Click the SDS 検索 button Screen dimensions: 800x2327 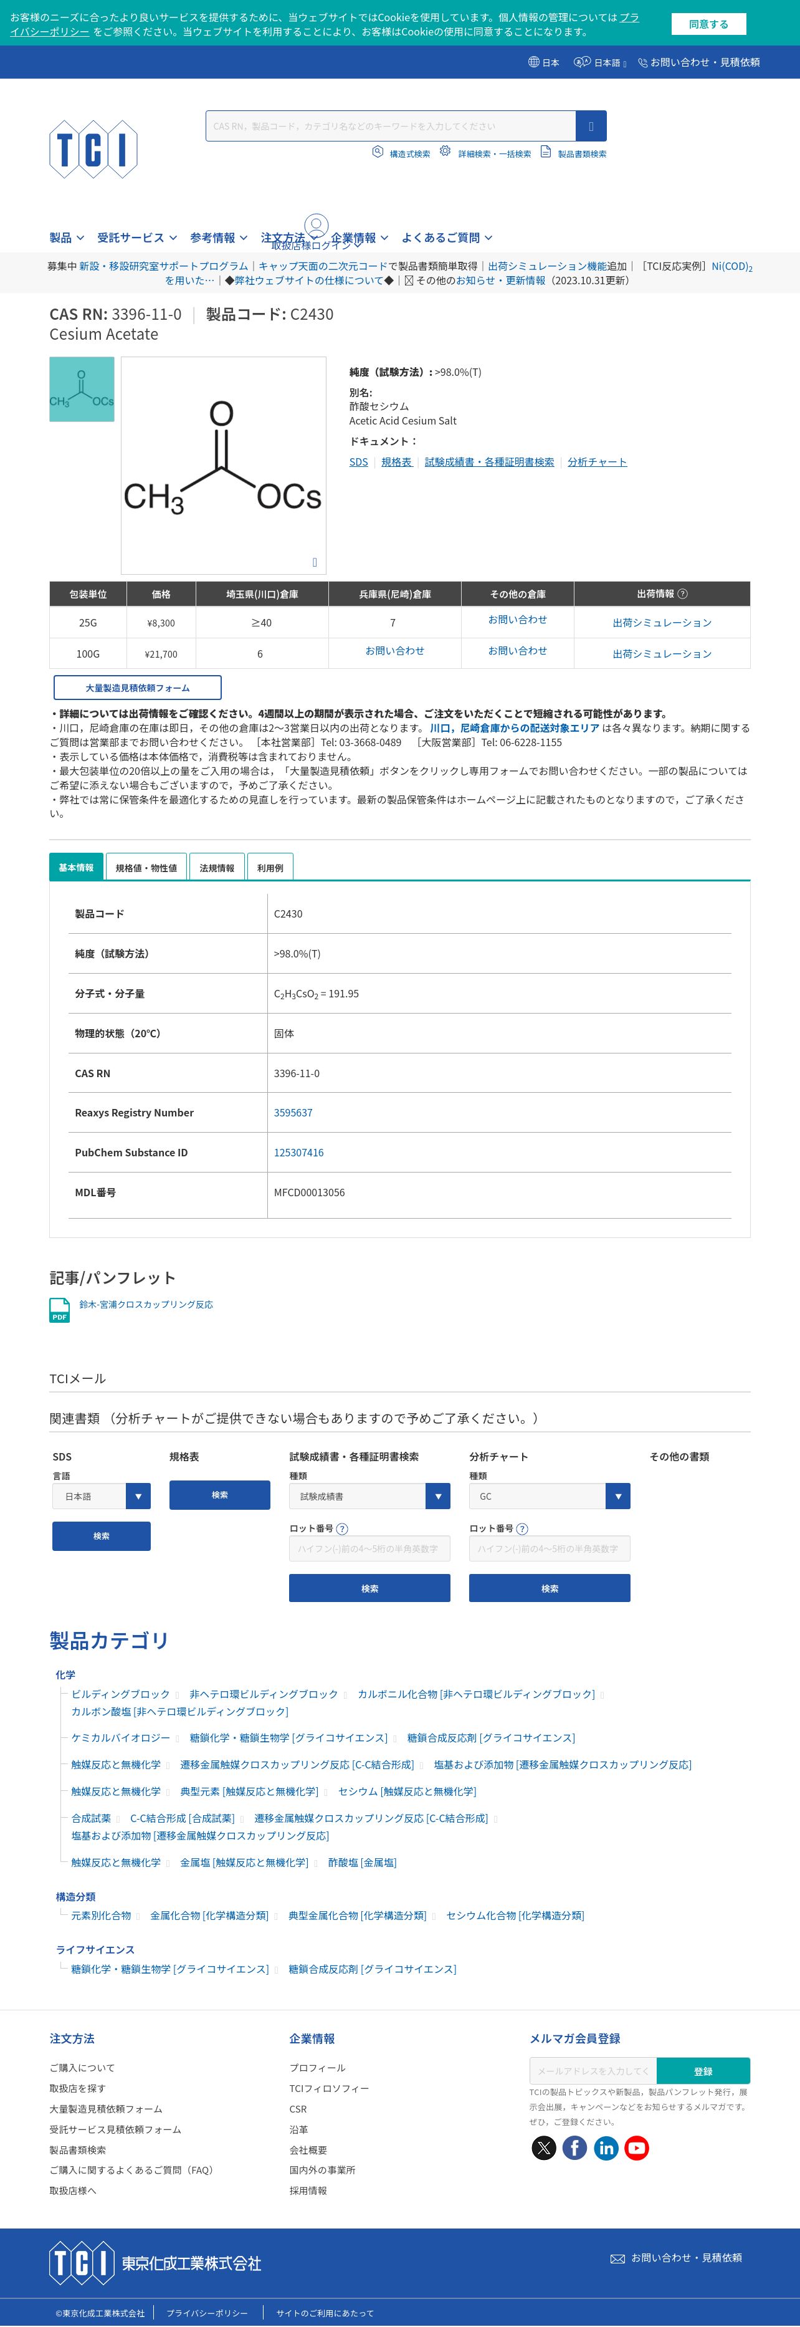101,1536
